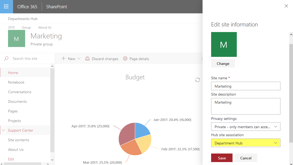Click the Marketing site logo in the header
This screenshot has width=293, height=165.
[16, 38]
